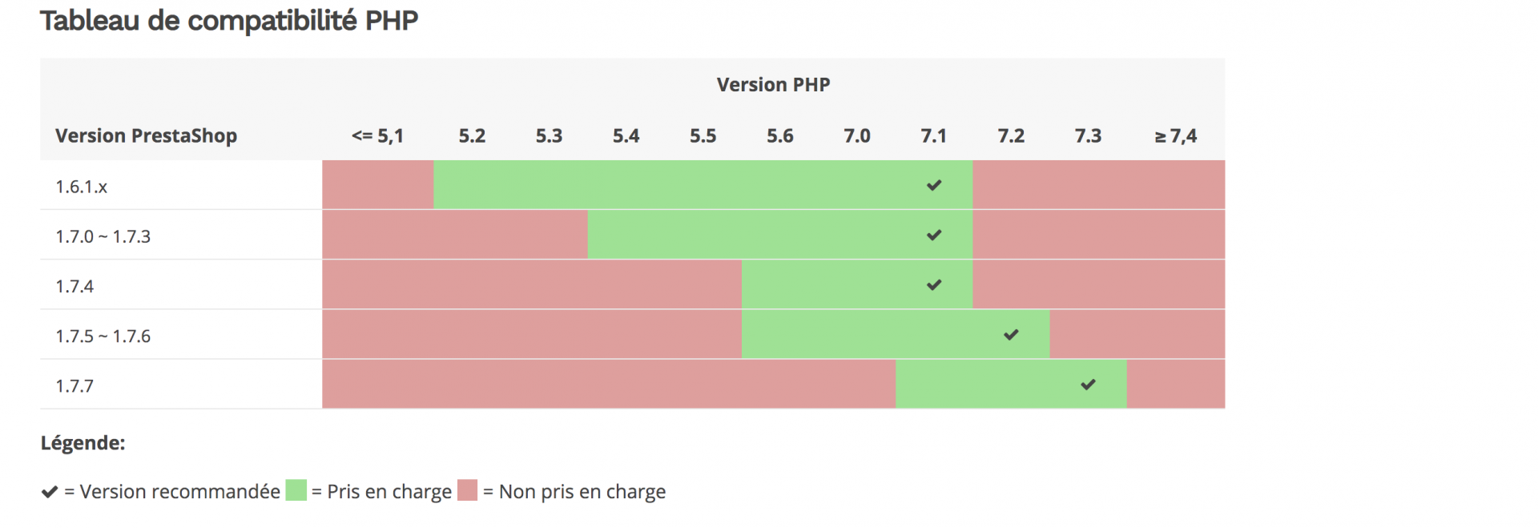1538x528 pixels.
Task: Click the <= 5,1 column header
Action: coord(377,136)
